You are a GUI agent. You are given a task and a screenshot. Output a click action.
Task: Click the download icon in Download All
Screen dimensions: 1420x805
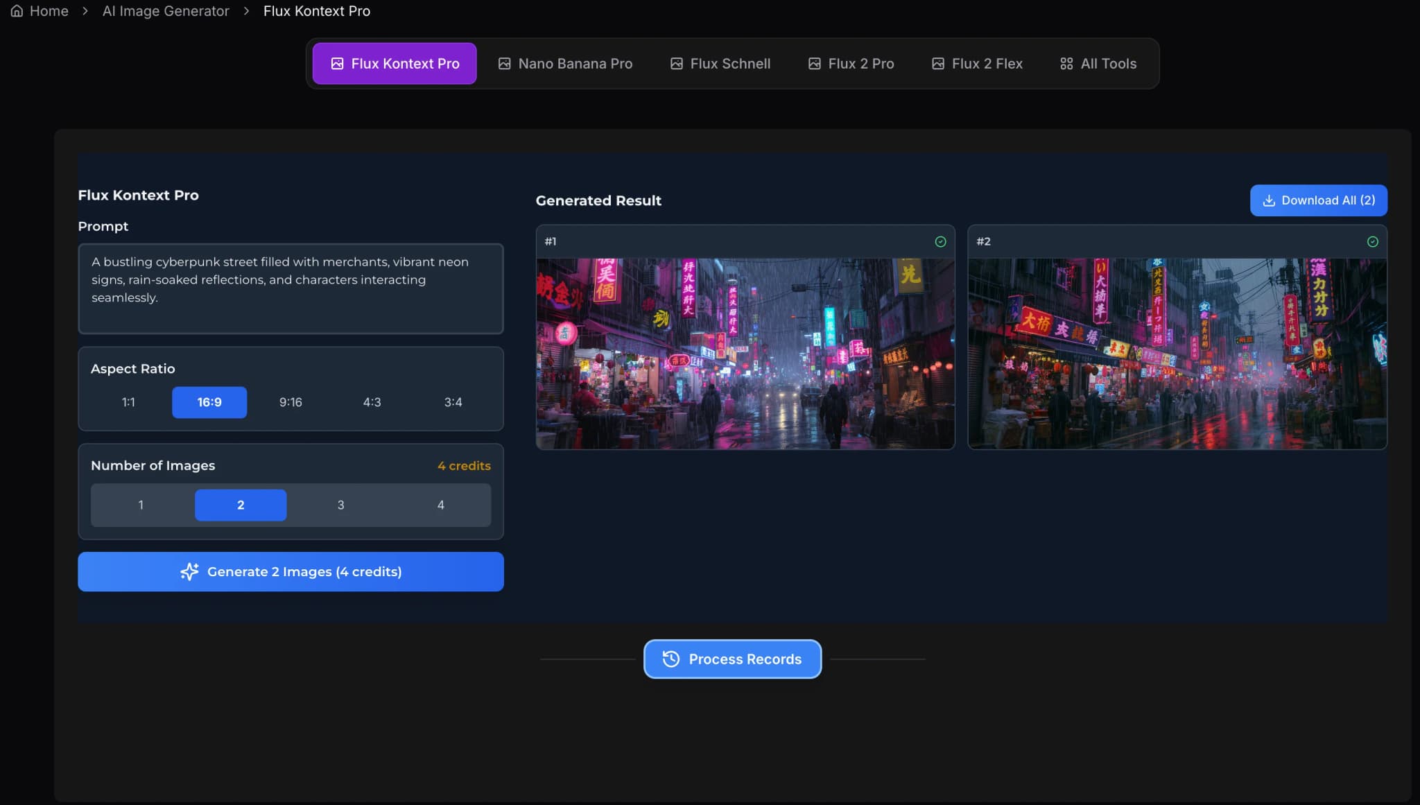[1269, 200]
